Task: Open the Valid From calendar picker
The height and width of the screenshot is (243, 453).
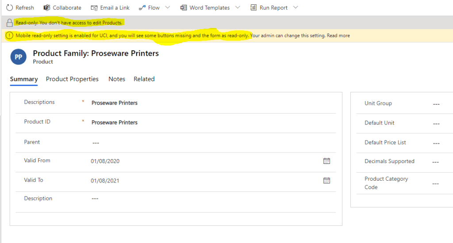Action: click(x=326, y=161)
